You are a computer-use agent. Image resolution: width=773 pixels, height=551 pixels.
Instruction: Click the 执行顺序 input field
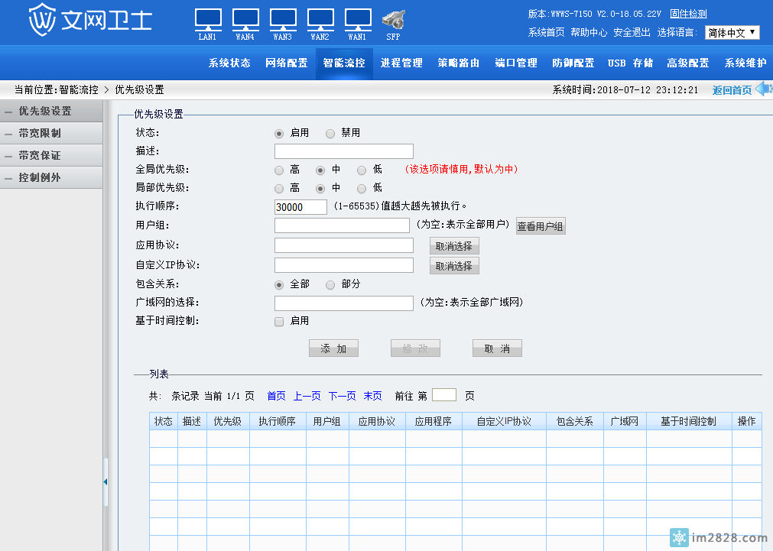point(300,207)
